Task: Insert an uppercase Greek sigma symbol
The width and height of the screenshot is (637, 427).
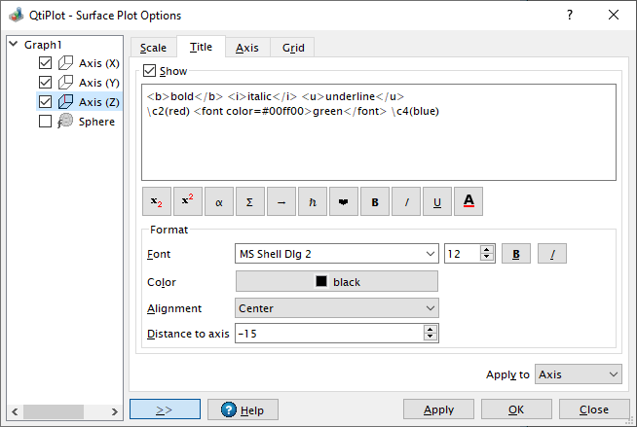Action: (x=250, y=201)
